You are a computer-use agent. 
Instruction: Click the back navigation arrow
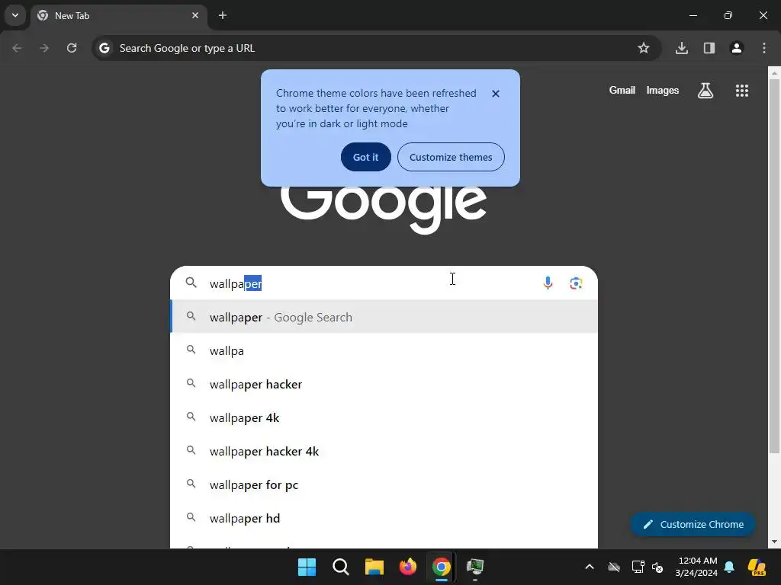tap(17, 48)
